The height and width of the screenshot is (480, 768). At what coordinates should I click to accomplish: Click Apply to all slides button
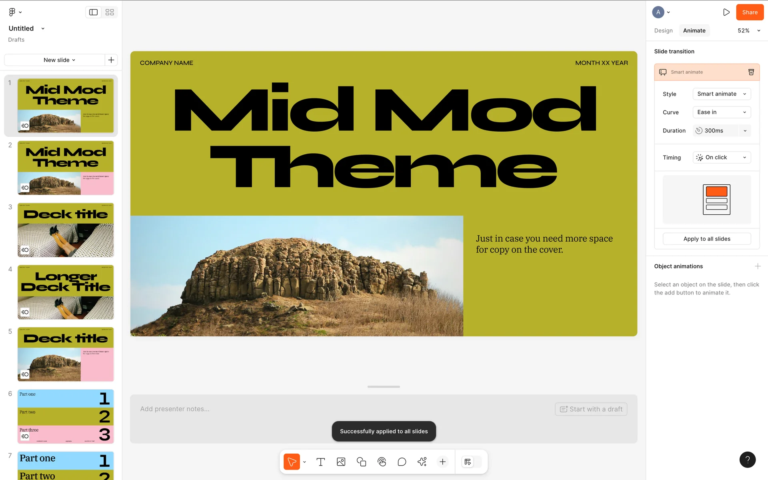pos(706,239)
